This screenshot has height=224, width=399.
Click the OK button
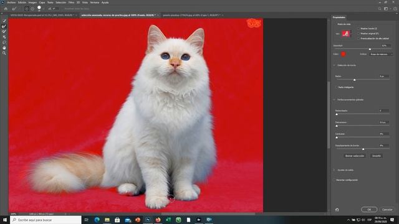[369, 210]
